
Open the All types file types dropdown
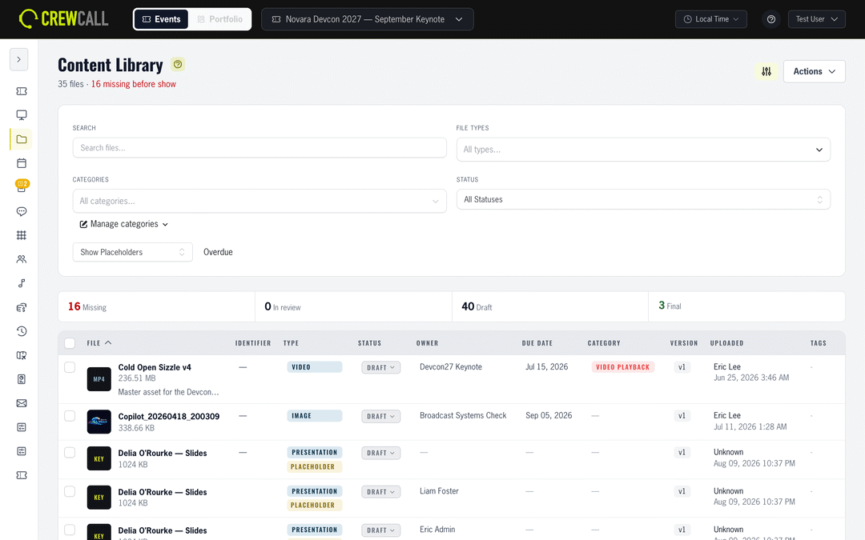pos(643,150)
